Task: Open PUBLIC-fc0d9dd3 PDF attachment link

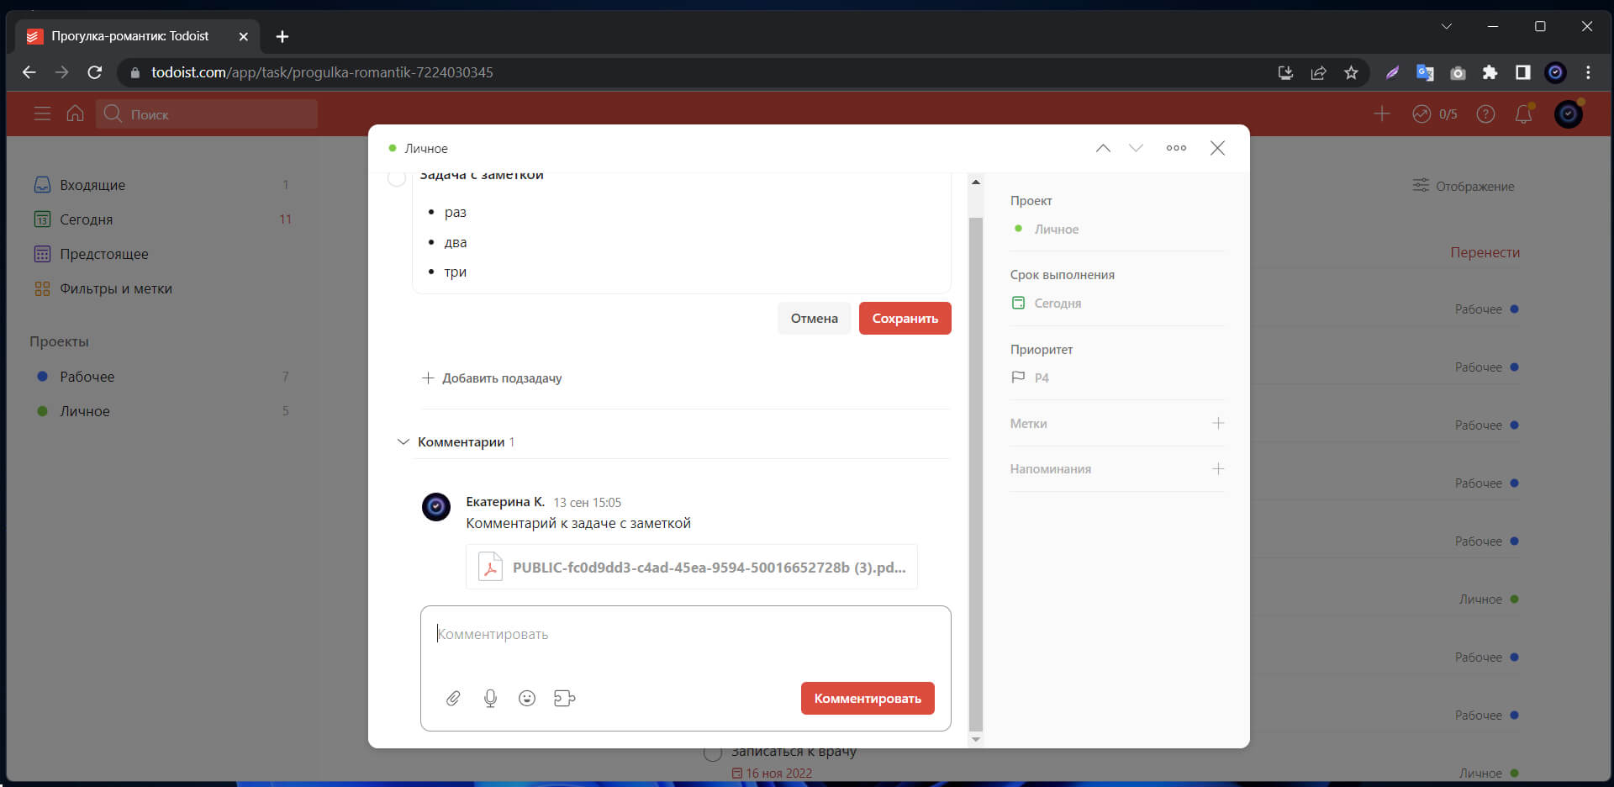Action: 709,568
